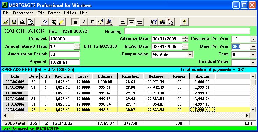Click the Int.Adj.Date spinner down arrow

pos(185,48)
